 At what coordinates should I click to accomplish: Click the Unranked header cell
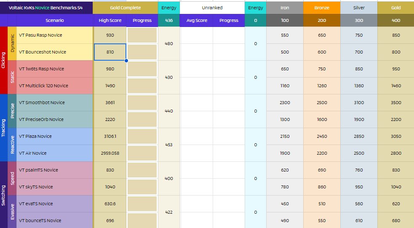coord(212,8)
